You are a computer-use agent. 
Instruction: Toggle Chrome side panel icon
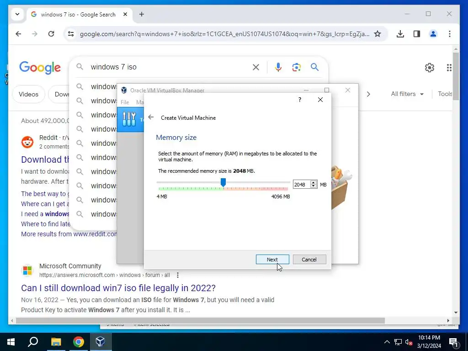(417, 34)
